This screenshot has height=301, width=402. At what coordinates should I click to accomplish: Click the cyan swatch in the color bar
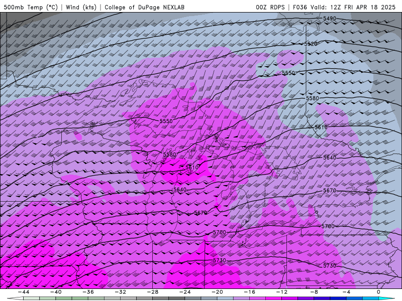(x=386, y=298)
